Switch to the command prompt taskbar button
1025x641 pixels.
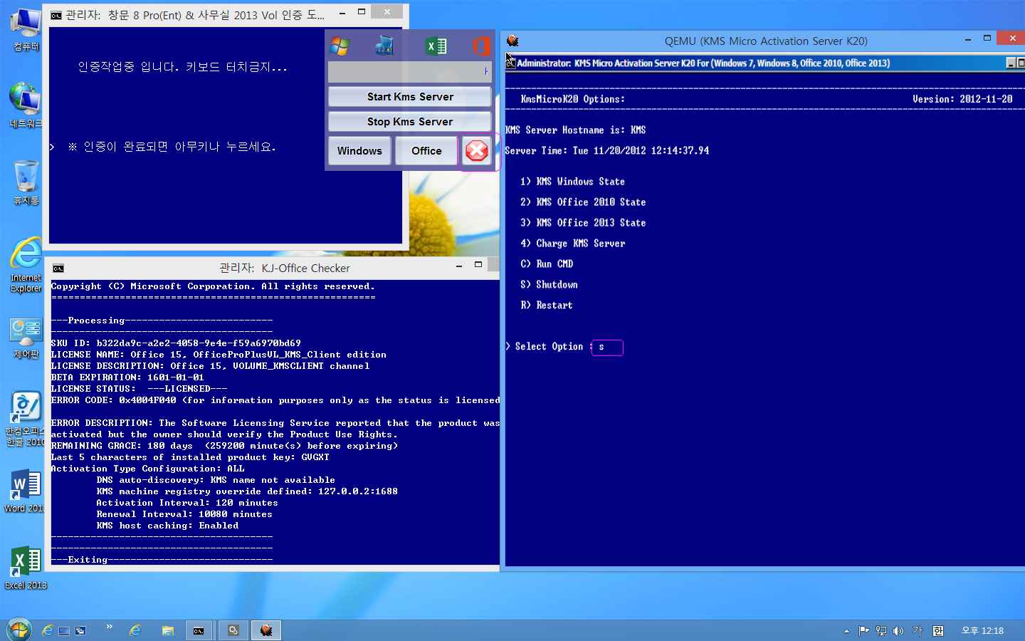point(199,630)
